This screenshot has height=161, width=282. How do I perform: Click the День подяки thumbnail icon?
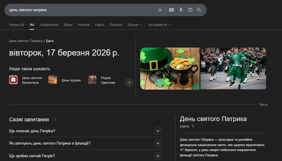click(53, 80)
